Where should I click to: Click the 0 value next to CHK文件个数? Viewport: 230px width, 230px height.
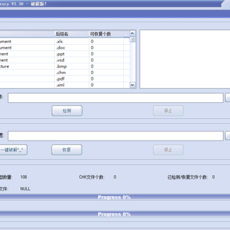[115, 177]
